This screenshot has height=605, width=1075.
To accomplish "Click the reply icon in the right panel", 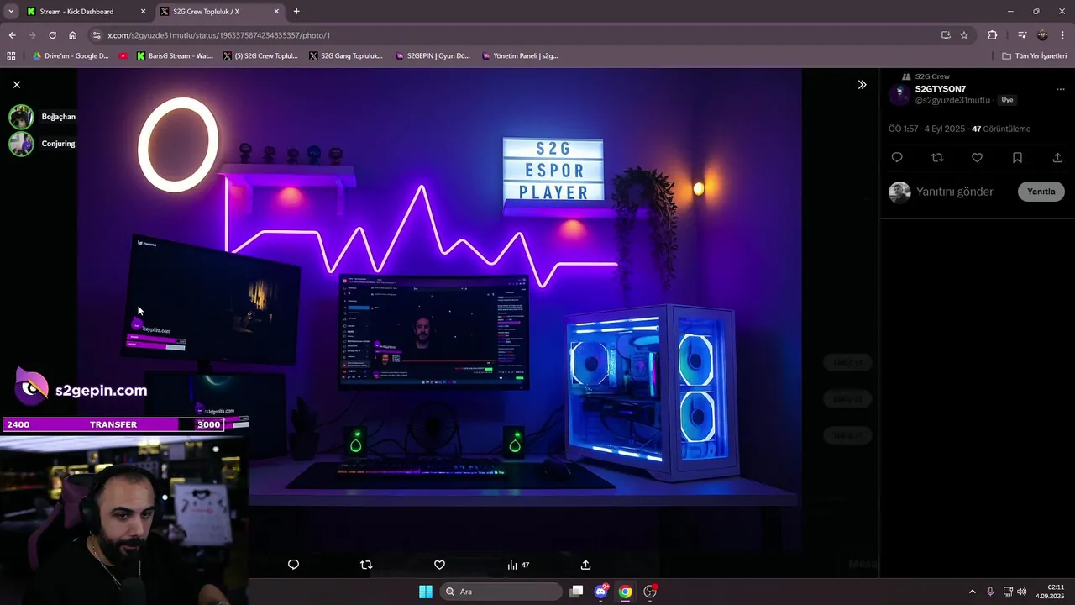I will coord(897,158).
